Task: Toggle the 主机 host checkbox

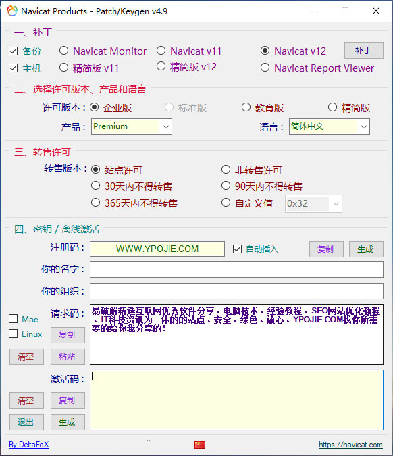Action: pos(13,68)
